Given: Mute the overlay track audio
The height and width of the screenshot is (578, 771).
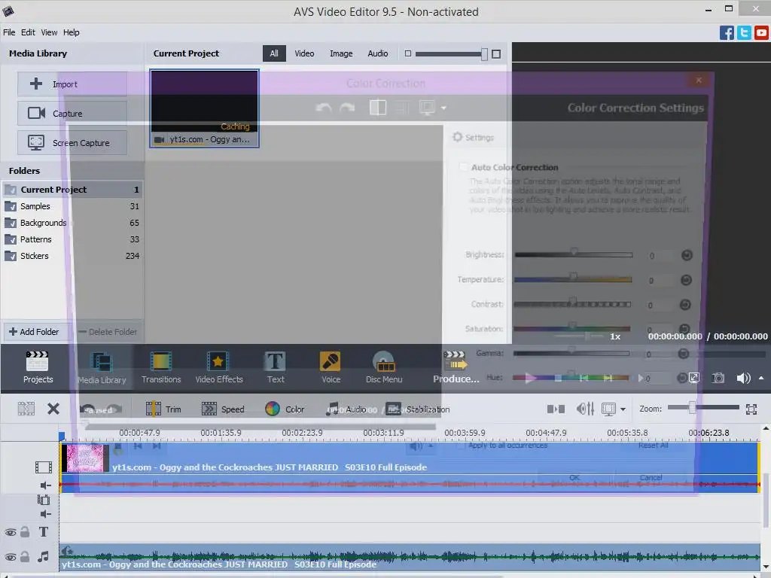Looking at the screenshot, I should point(45,514).
